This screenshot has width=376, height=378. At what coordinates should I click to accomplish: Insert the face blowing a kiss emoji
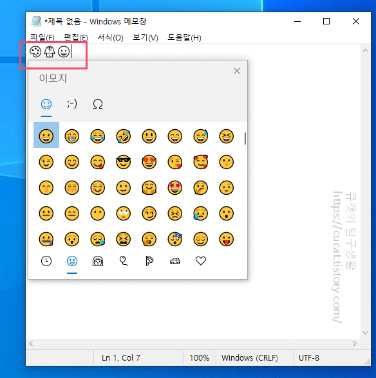click(175, 162)
